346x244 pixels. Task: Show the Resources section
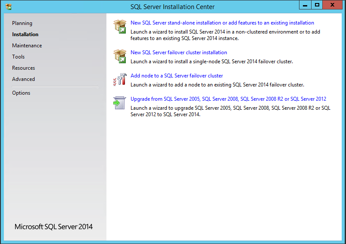[x=23, y=68]
